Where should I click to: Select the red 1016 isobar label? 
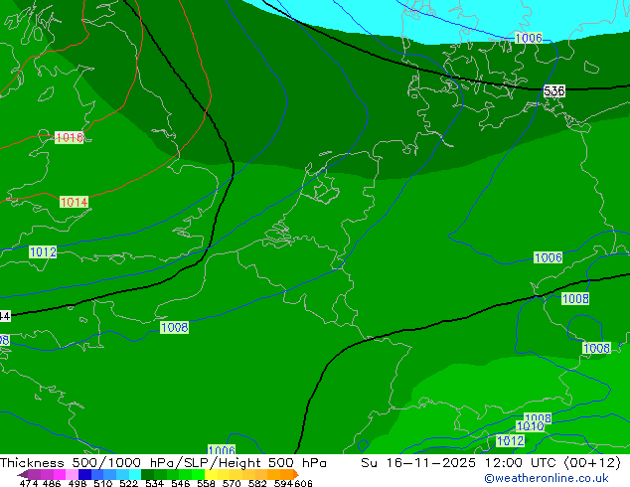(70, 138)
